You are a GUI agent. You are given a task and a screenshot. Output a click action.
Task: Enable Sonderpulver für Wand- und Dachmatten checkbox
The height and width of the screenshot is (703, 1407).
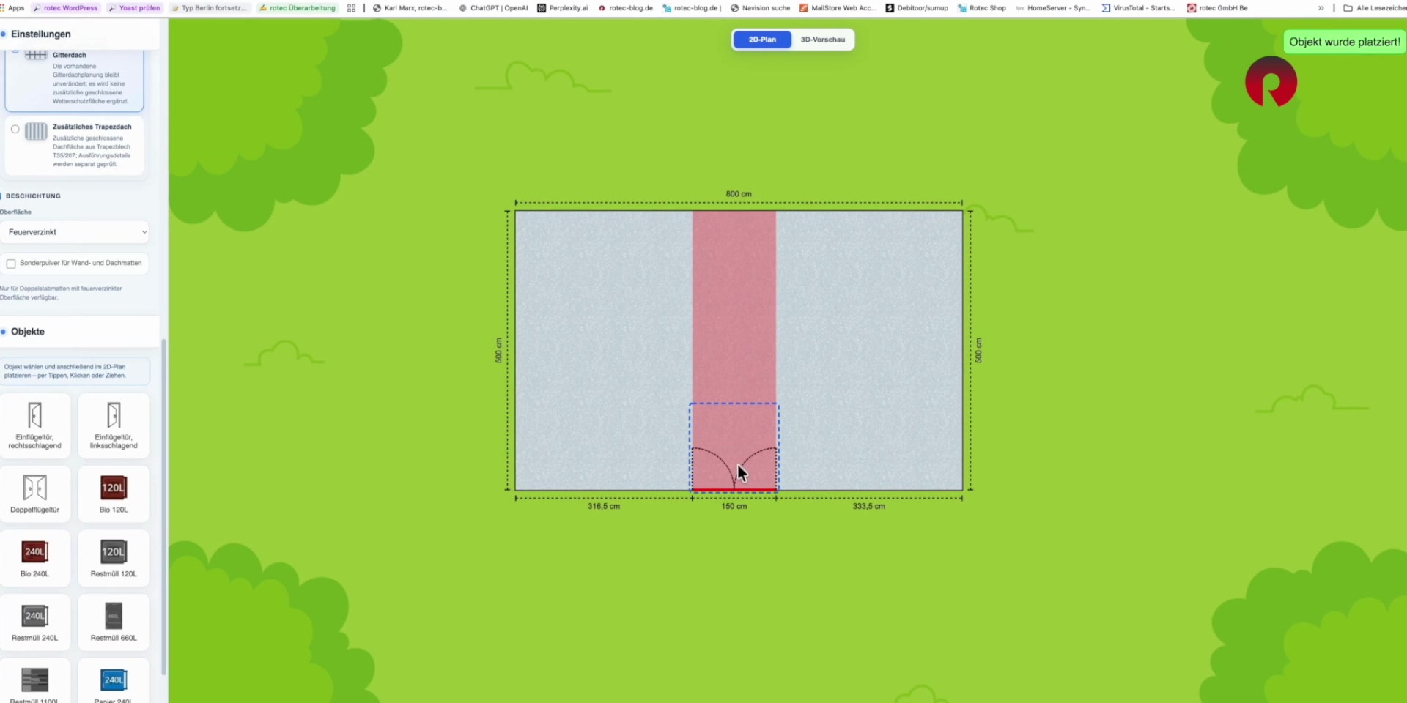click(x=11, y=264)
